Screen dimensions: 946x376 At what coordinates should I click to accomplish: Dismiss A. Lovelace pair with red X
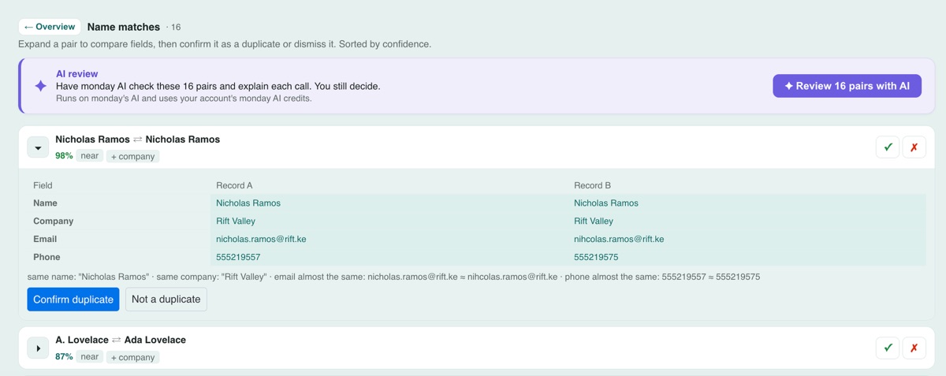[x=914, y=348]
